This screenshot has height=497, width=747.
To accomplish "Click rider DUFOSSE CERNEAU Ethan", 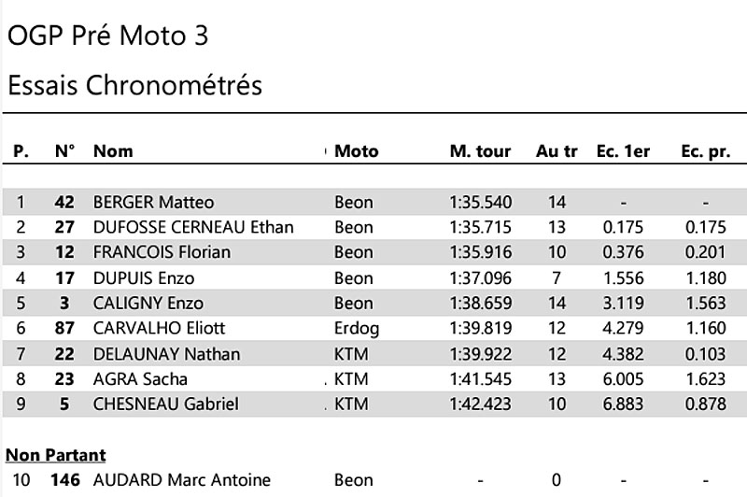I will (x=193, y=227).
